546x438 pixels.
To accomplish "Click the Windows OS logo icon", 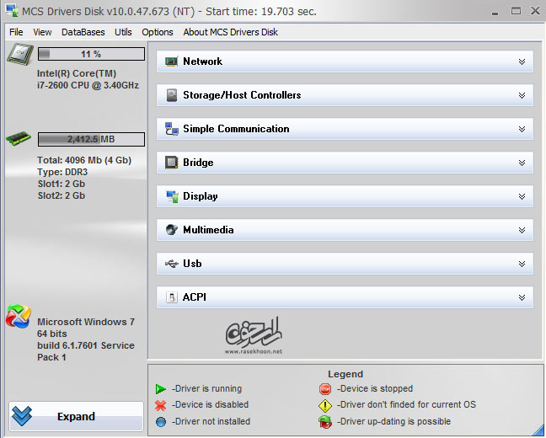I will (x=19, y=317).
